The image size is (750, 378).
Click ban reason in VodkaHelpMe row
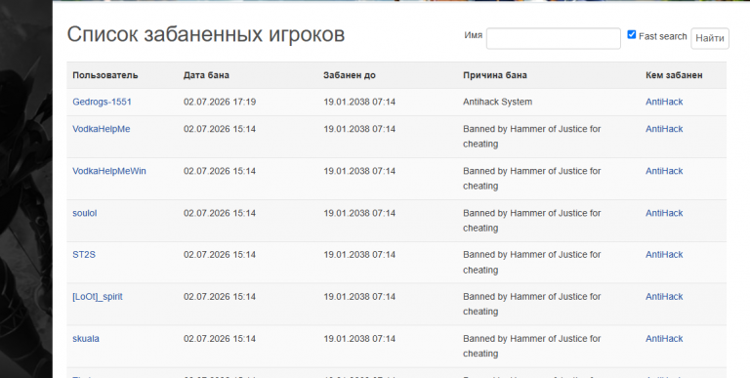coord(532,137)
